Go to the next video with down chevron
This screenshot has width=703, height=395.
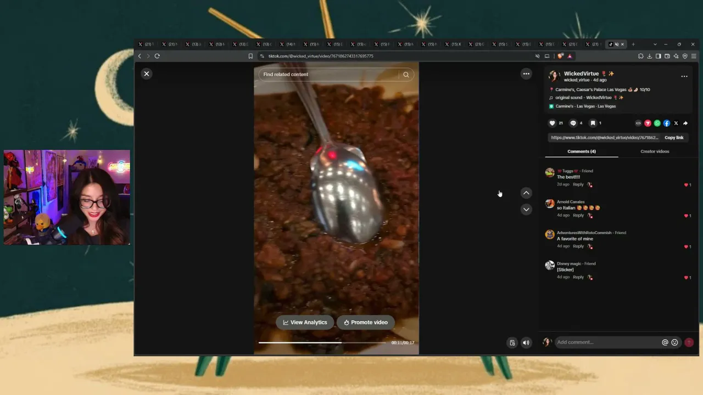[x=526, y=209]
